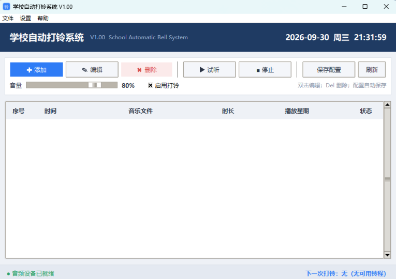Click the 刷新 refresh button
Screen dimensions: 396x279
click(x=372, y=70)
